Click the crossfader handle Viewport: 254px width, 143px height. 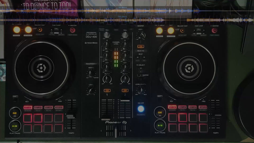116,132
